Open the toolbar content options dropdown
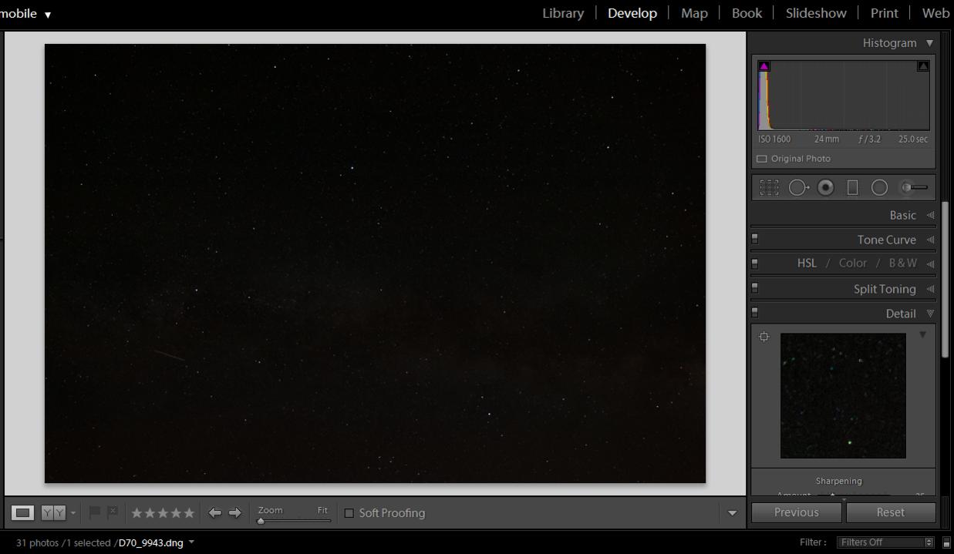The image size is (954, 554). pyautogui.click(x=732, y=513)
